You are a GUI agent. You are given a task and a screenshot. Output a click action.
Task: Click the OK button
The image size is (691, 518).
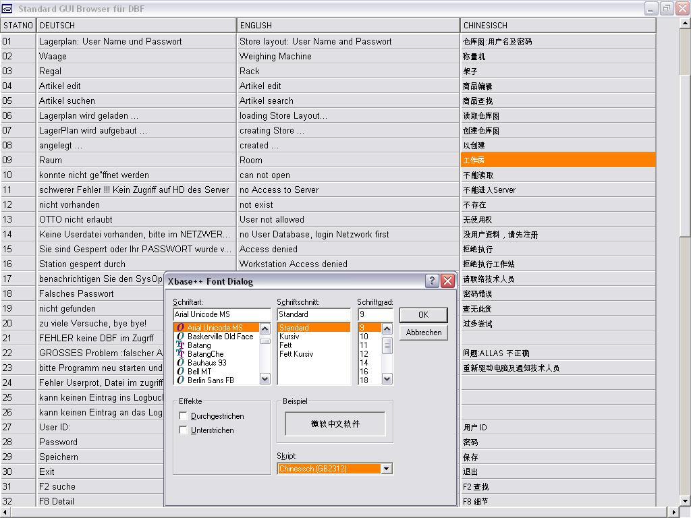[x=425, y=314]
